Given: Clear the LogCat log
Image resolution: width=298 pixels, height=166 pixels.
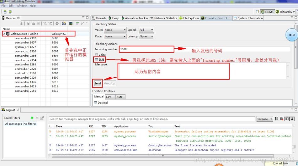Looking at the screenshot, I should [x=282, y=119].
